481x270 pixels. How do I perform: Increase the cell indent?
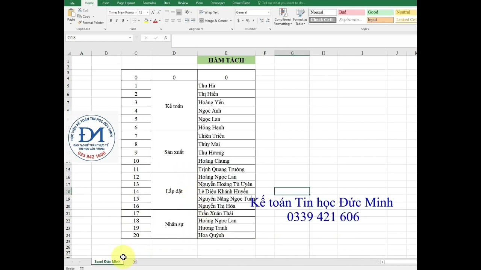(x=193, y=21)
